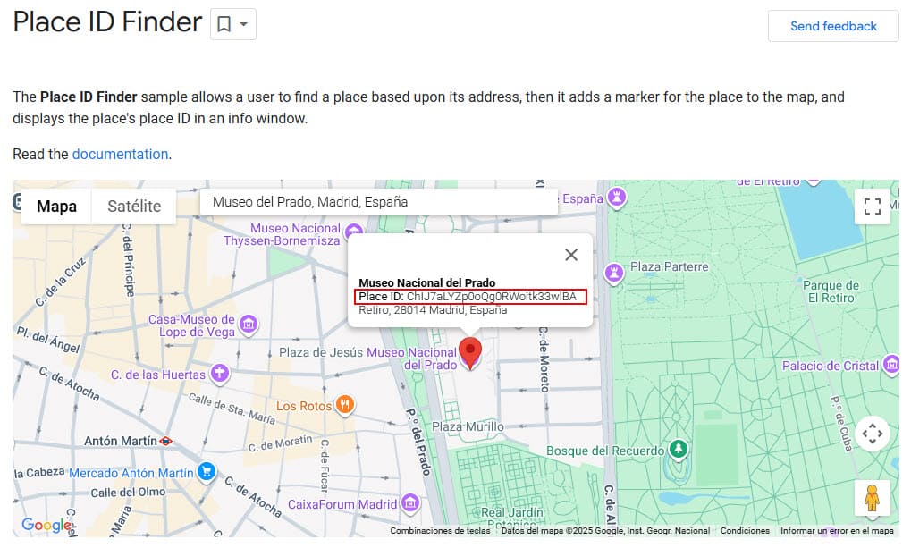Switch to the Satélite map view
Viewport: 911px width, 548px height.
click(x=134, y=206)
